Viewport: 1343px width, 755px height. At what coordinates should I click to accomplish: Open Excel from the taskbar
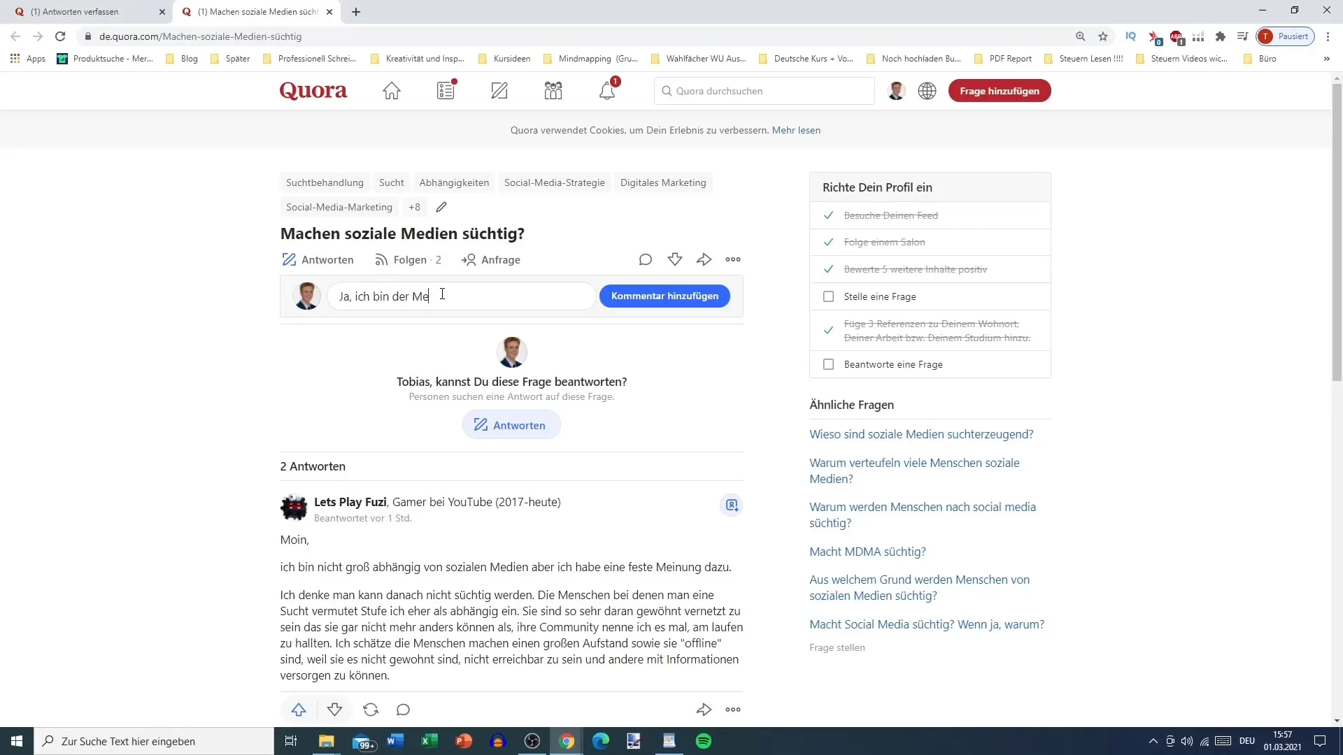pyautogui.click(x=429, y=741)
